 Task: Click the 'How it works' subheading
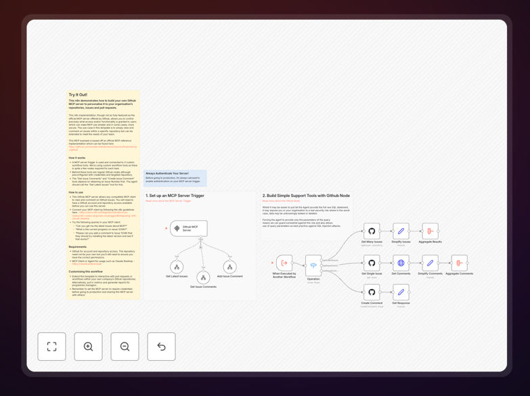point(77,158)
